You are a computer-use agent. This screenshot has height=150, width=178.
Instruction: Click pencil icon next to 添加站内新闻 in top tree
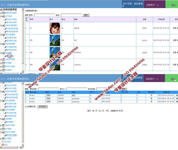[x=5, y=19]
